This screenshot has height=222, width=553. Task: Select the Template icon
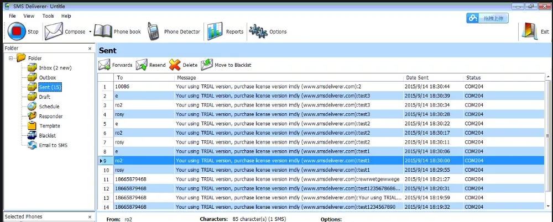click(33, 126)
